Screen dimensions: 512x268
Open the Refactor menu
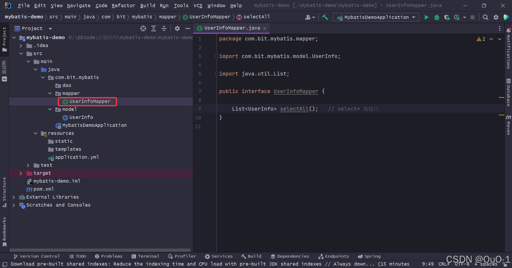click(123, 6)
